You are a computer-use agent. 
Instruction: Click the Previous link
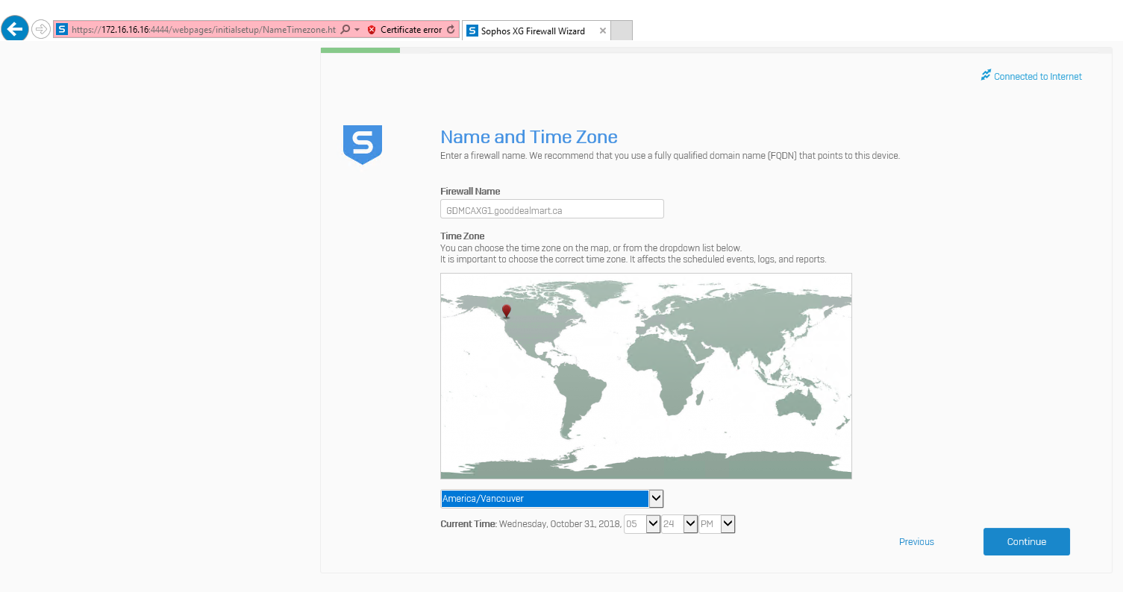pyautogui.click(x=916, y=542)
